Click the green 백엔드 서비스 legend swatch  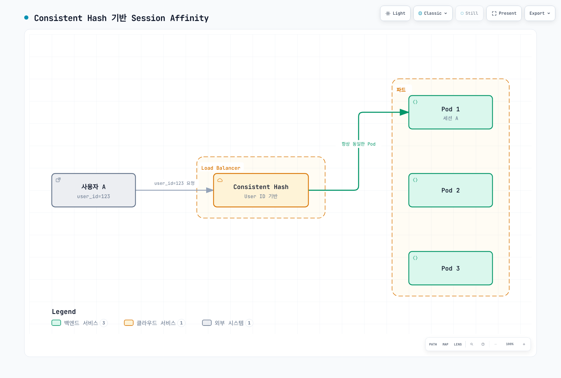click(56, 323)
